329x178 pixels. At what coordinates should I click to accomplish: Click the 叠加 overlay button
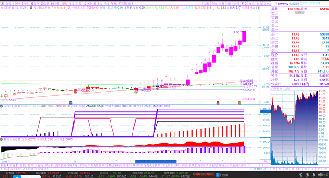pyautogui.click(x=214, y=4)
